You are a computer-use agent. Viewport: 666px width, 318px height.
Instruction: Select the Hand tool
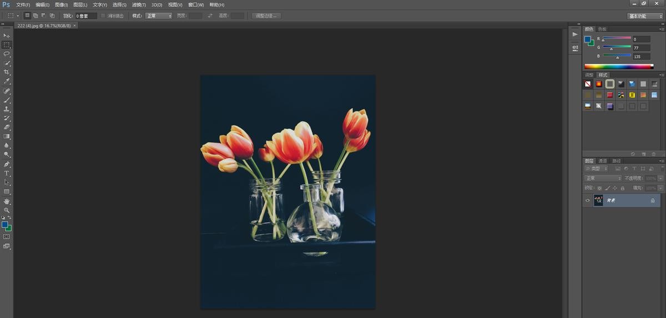7,201
